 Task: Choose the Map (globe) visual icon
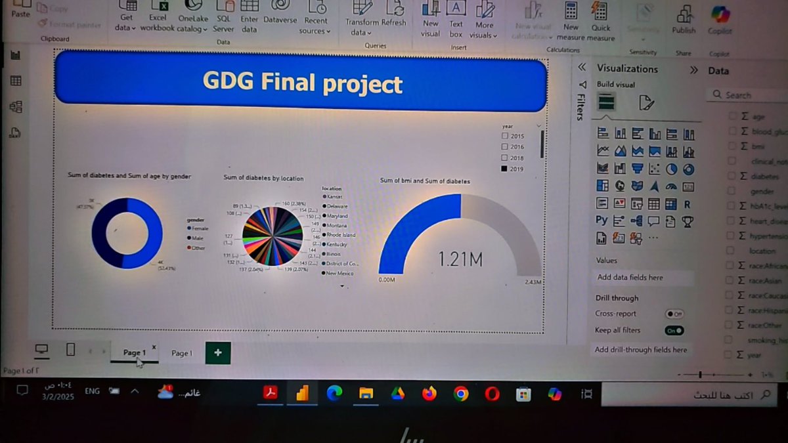click(620, 186)
